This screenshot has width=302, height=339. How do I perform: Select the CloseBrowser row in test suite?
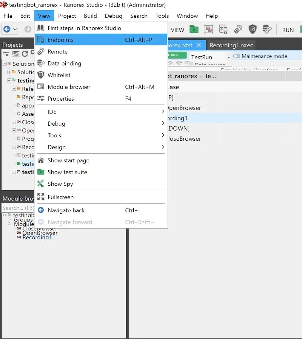tap(235, 139)
